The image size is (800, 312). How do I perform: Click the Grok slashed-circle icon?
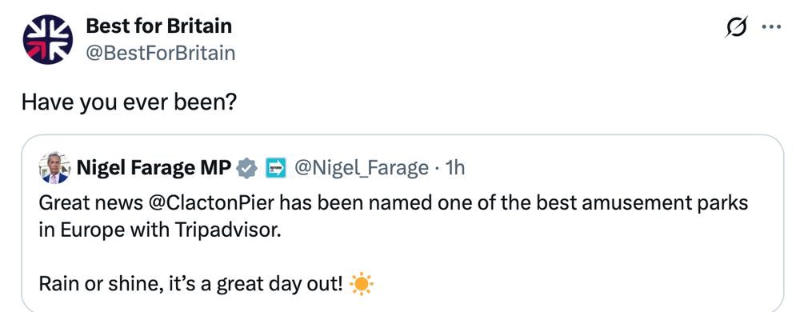click(x=736, y=27)
